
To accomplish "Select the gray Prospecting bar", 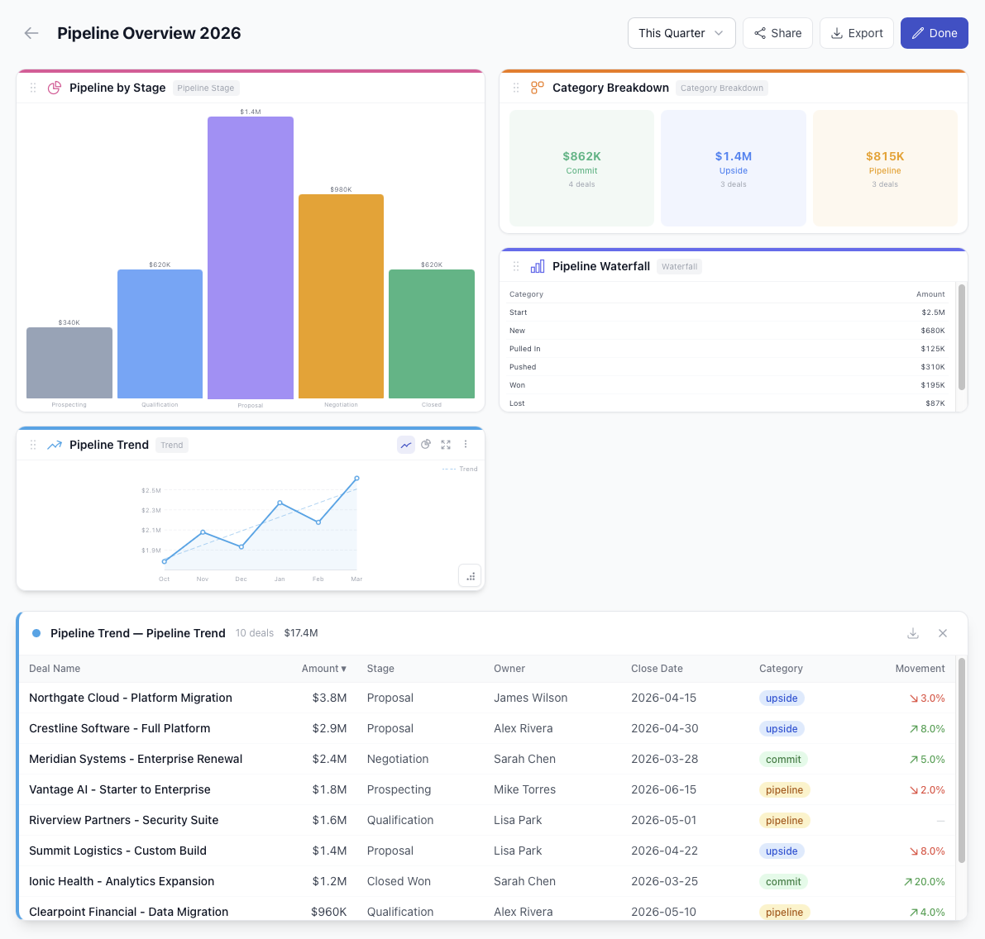I will pyautogui.click(x=69, y=363).
